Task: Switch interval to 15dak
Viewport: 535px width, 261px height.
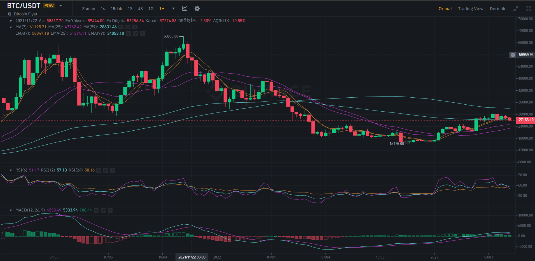Action: [116, 9]
